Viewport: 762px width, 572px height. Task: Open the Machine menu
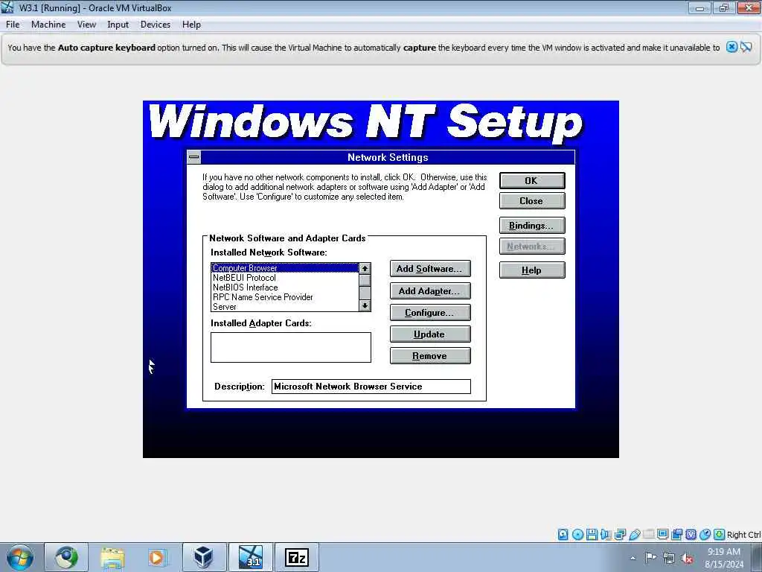pos(48,25)
